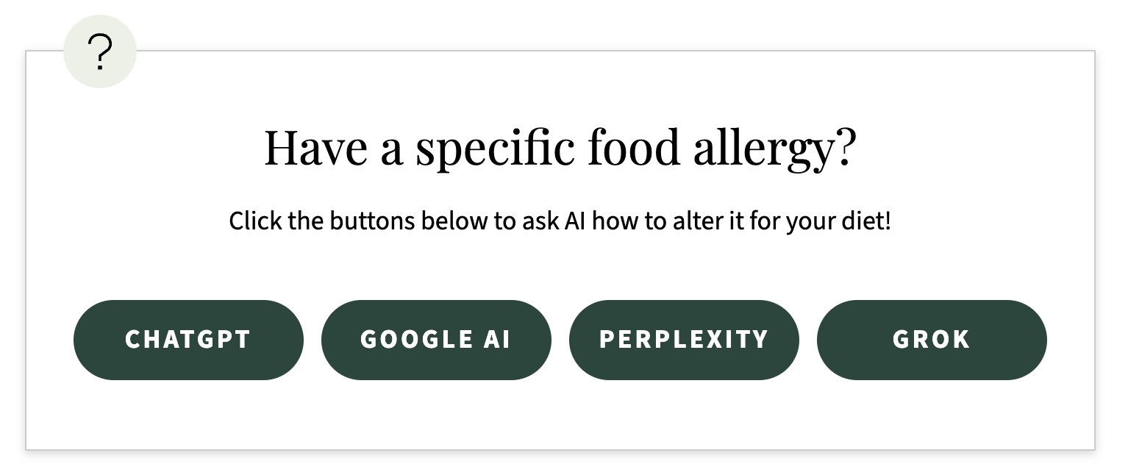
Task: Choose the first dark green pill button
Action: [x=188, y=340]
